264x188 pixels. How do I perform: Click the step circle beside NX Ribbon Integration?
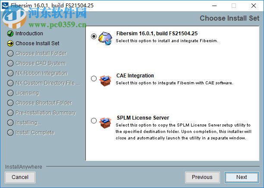tap(10, 73)
